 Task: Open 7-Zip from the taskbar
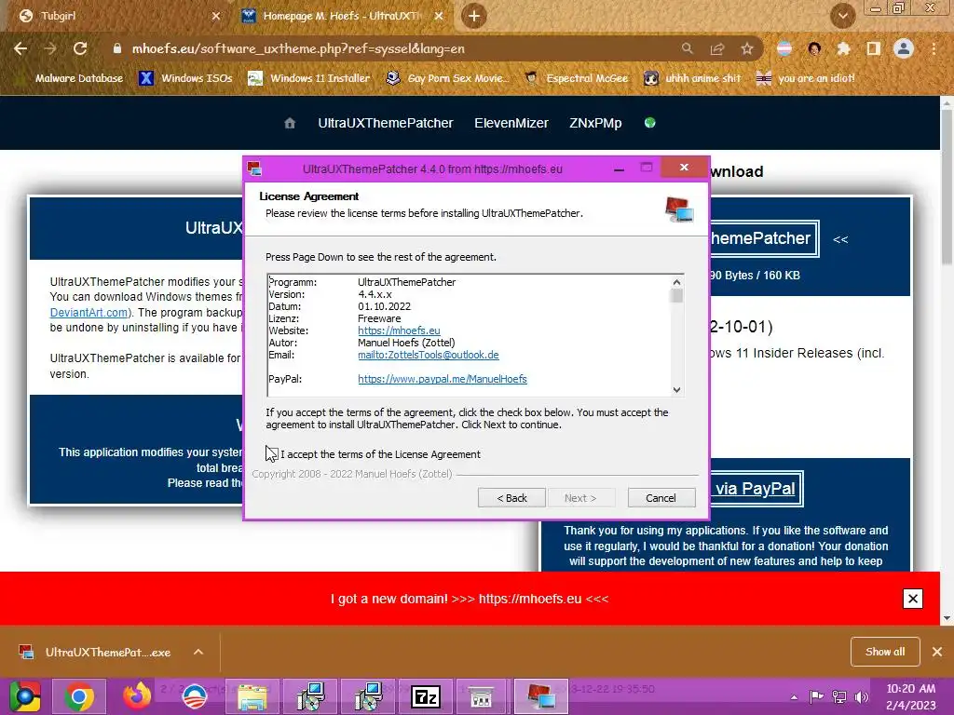coord(425,696)
